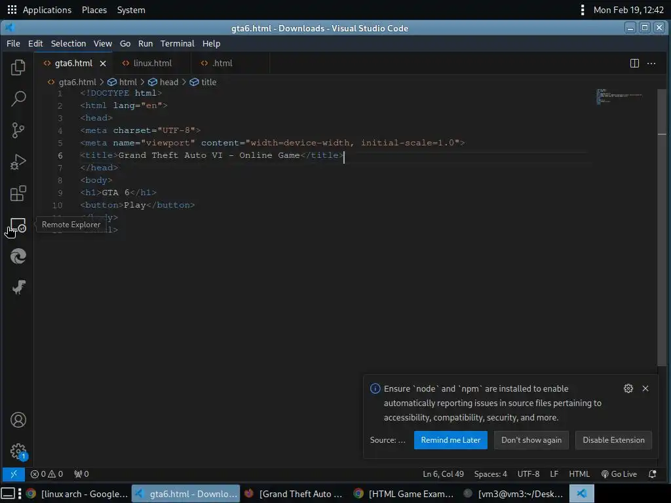
Task: Open the notifications bell in status bar
Action: pyautogui.click(x=652, y=474)
